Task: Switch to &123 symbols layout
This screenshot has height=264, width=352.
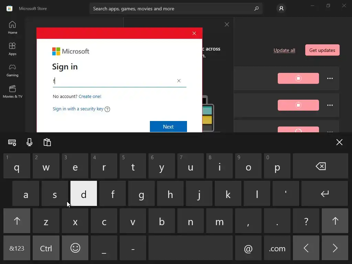Action: click(x=17, y=248)
